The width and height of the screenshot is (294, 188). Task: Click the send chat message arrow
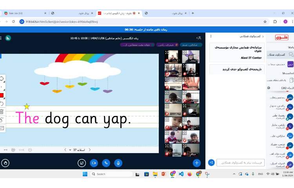tap(211, 163)
